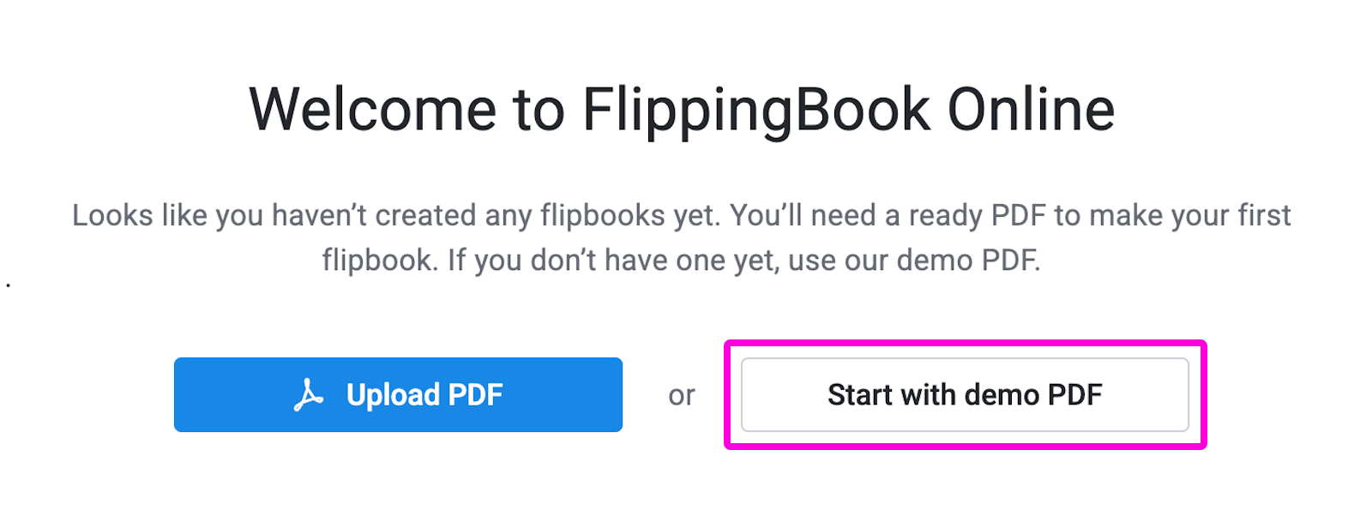Click the Acrobat PDF icon on Upload button
Screen dimensions: 1372x522
point(309,395)
